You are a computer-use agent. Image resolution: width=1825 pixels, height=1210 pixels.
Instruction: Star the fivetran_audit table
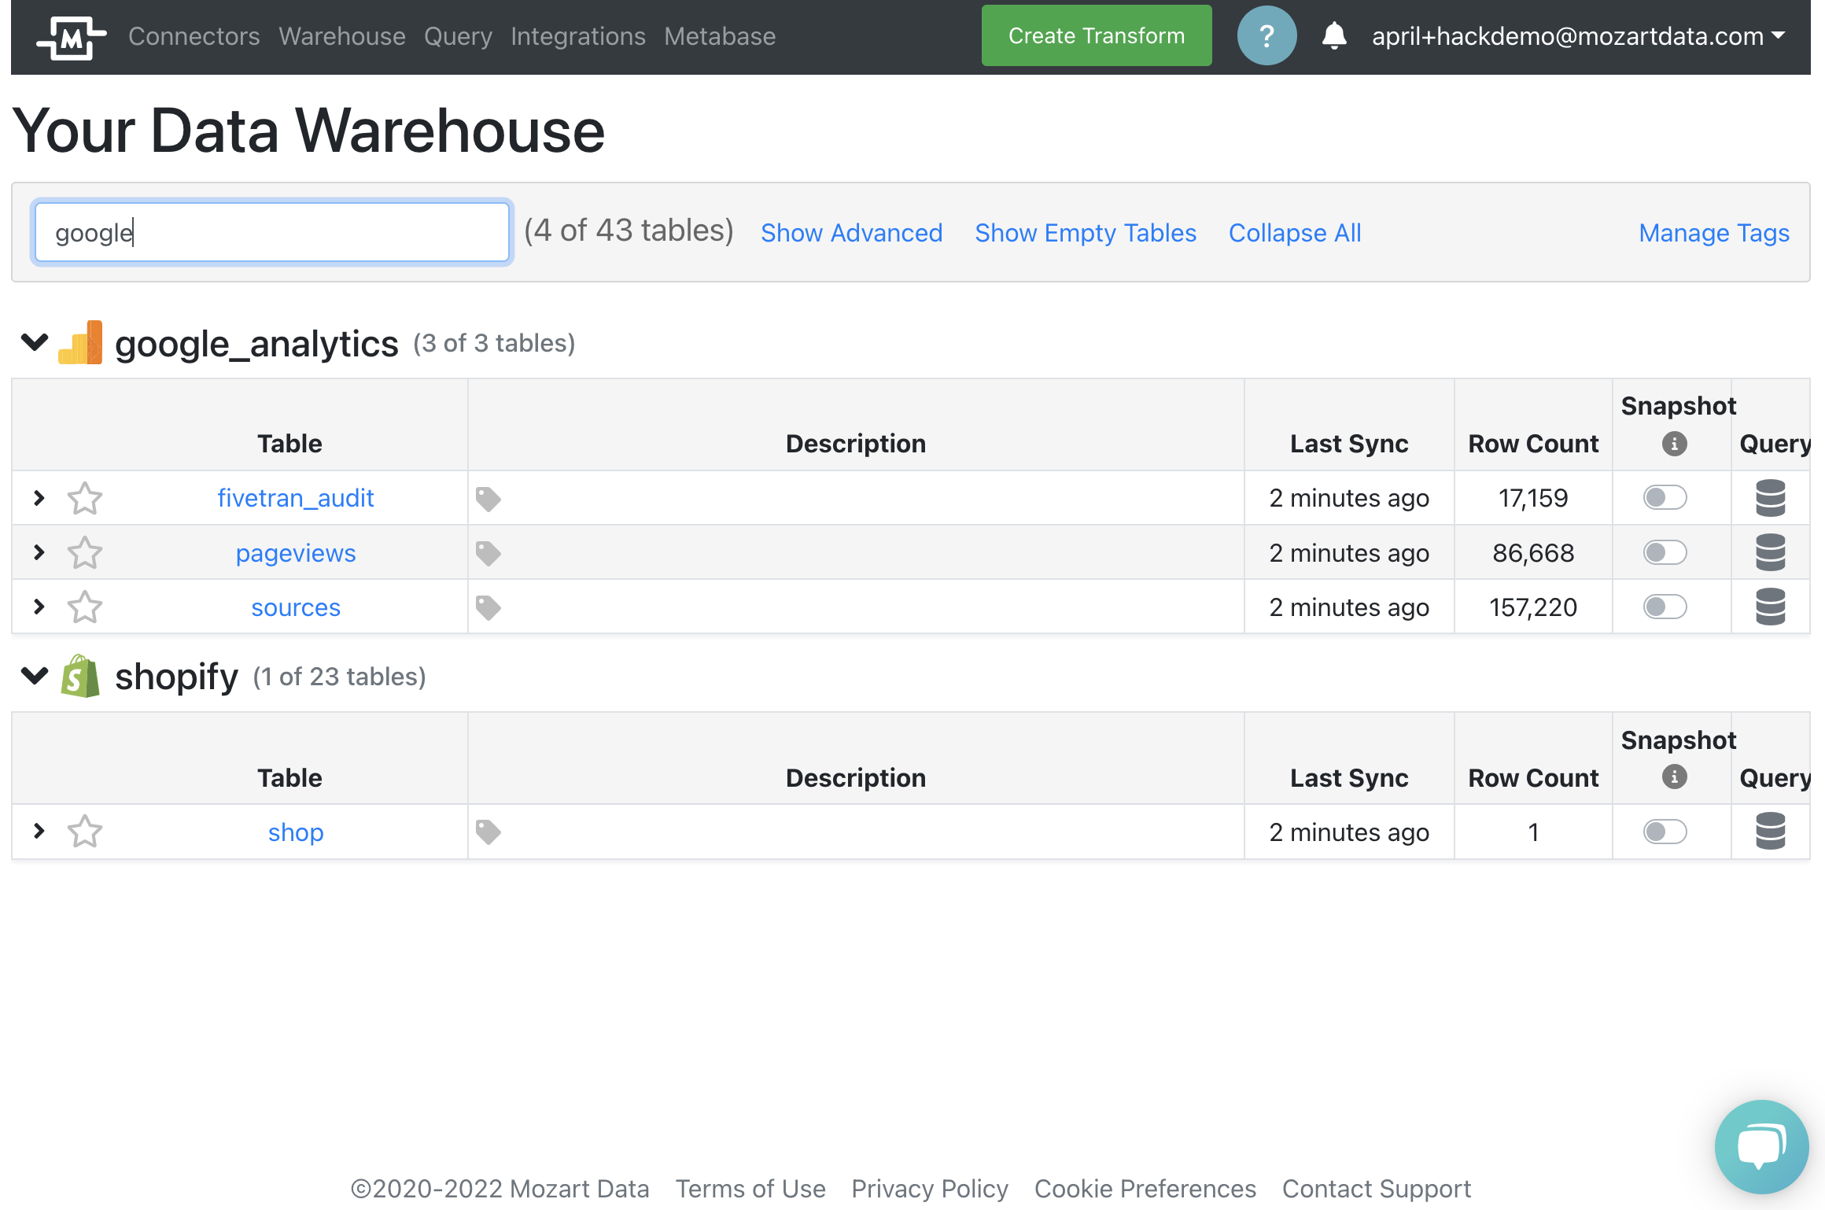[85, 498]
